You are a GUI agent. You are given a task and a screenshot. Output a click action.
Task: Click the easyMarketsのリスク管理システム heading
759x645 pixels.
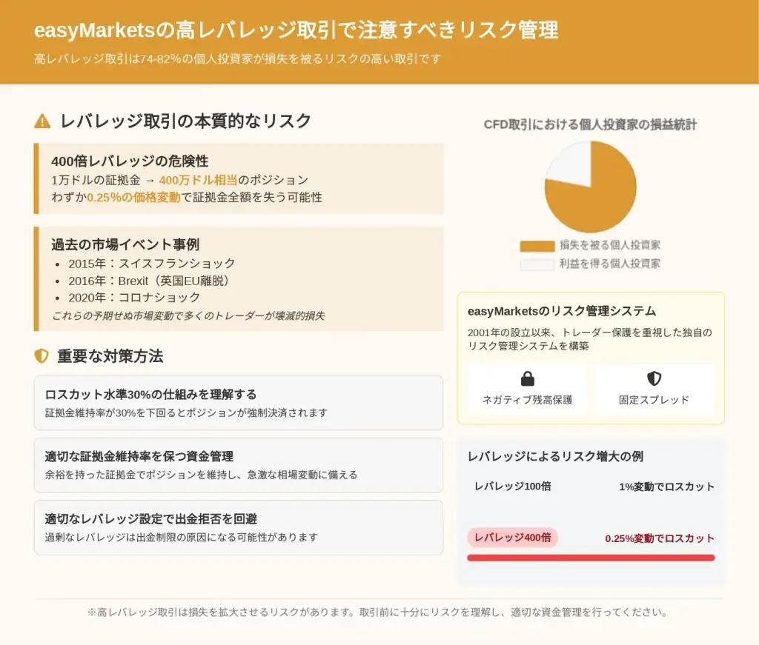[562, 311]
